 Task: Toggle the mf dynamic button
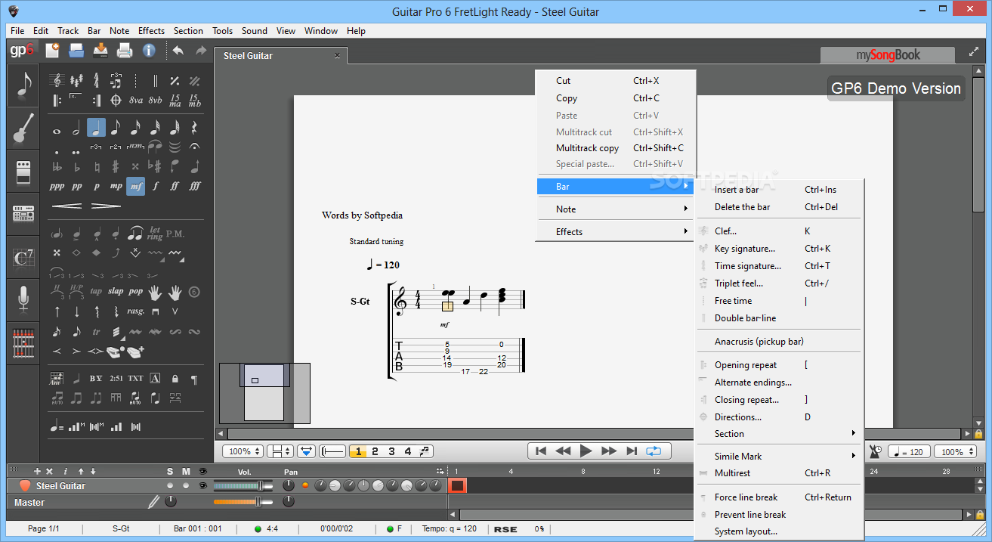[x=135, y=186]
